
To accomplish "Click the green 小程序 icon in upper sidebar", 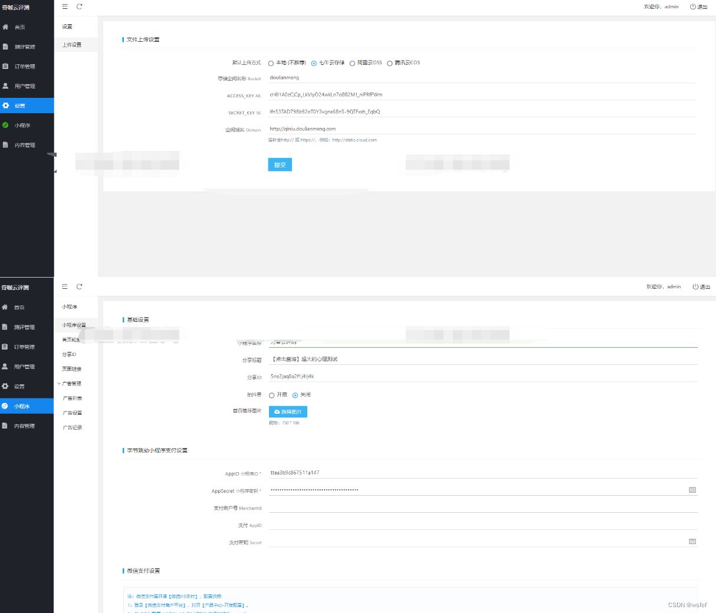I will (x=6, y=125).
